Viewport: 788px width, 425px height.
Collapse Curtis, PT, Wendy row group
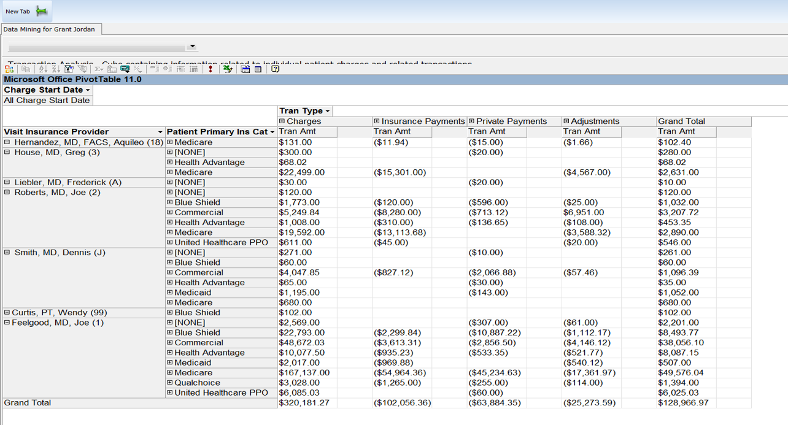7,312
